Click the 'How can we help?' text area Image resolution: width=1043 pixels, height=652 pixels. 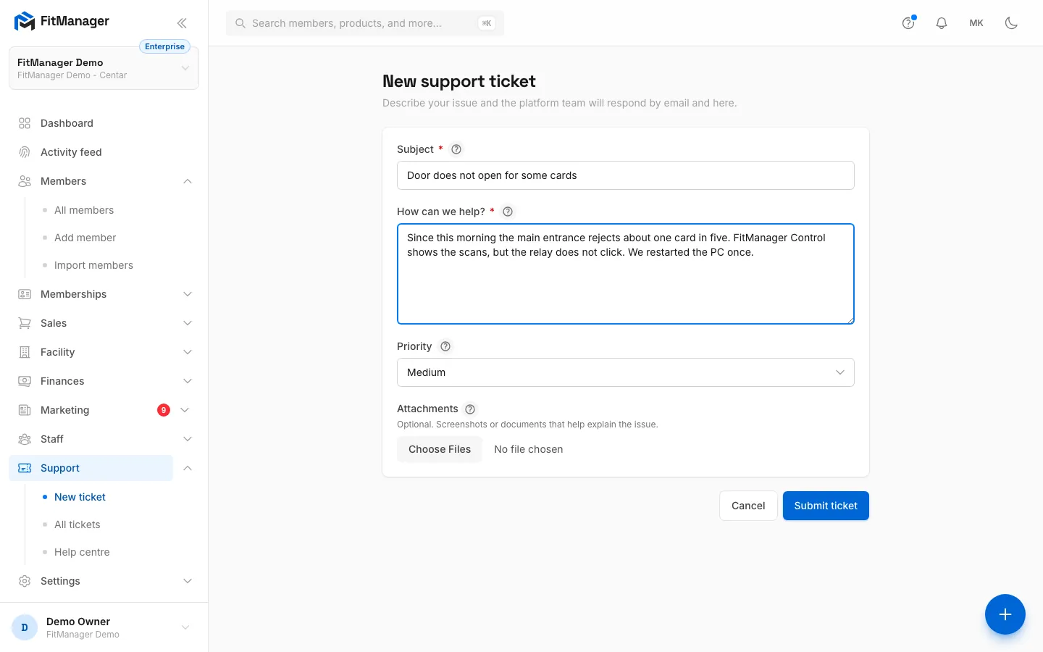click(626, 274)
